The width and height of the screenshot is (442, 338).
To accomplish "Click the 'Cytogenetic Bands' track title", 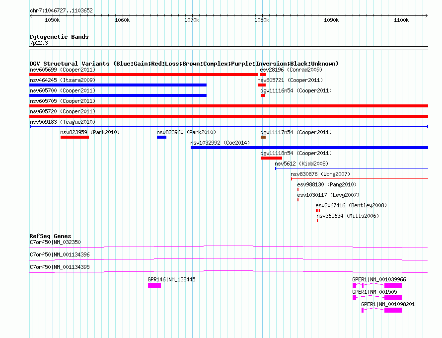I will (59, 37).
